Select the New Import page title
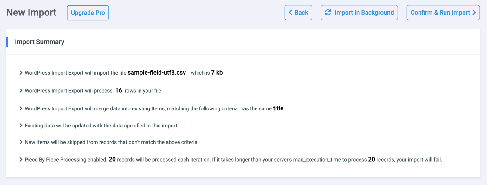487x185 pixels. point(31,12)
